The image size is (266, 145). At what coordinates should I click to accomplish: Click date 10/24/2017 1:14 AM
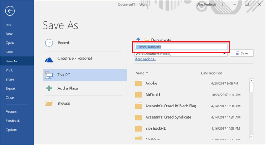click(226, 95)
